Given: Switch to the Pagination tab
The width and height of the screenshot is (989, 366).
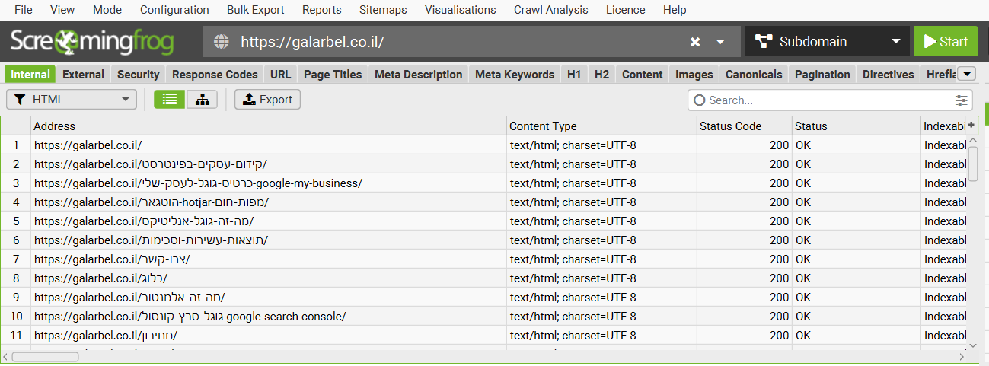Looking at the screenshot, I should point(822,75).
